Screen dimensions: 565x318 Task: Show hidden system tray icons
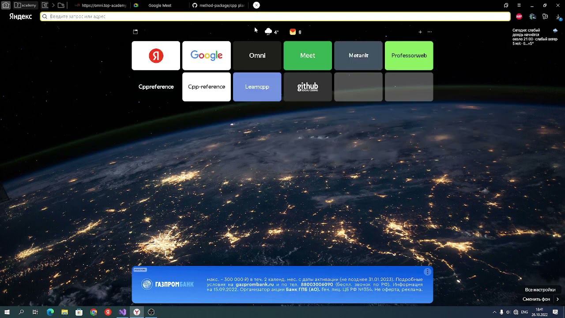pyautogui.click(x=494, y=312)
